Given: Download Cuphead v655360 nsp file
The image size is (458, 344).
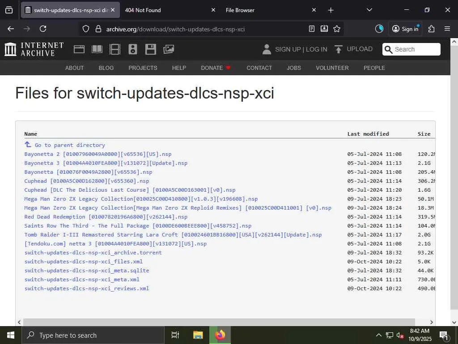Looking at the screenshot, I should coord(87,181).
